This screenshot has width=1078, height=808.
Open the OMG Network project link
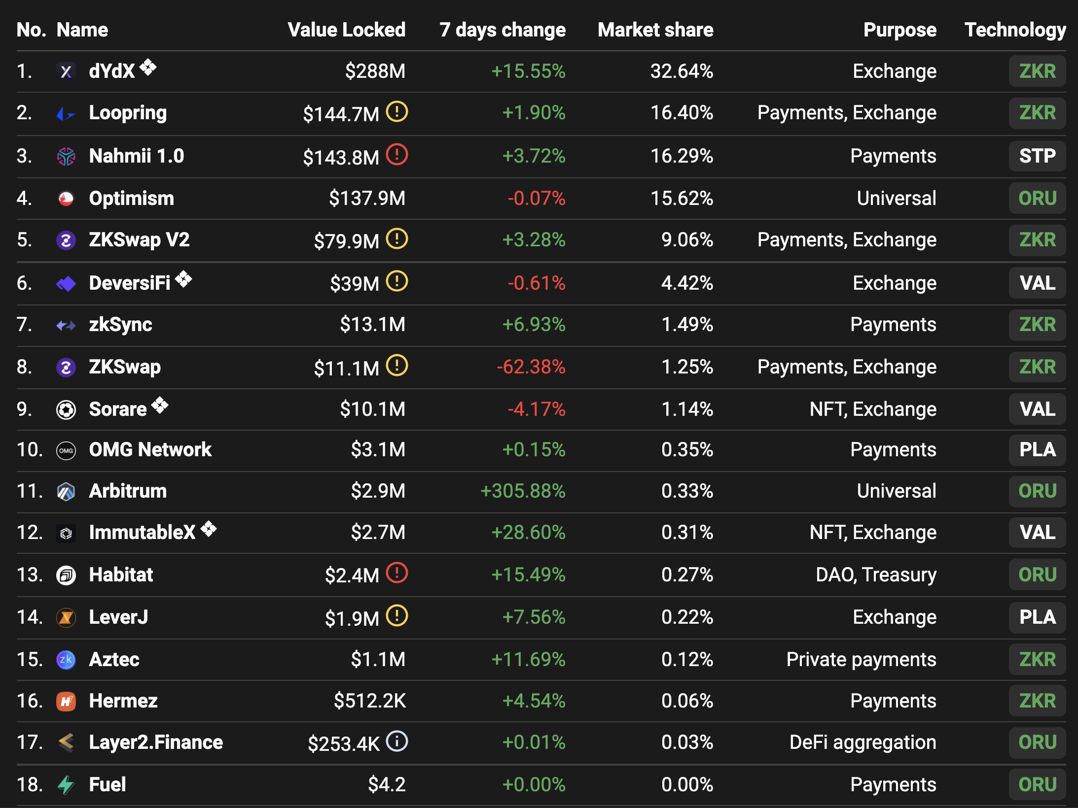click(150, 450)
